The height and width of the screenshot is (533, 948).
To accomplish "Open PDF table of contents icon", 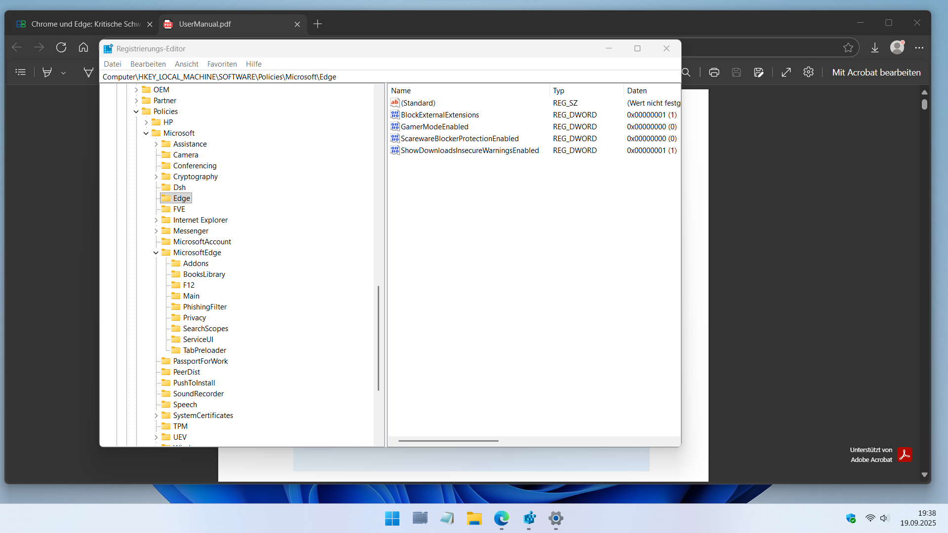I will coord(21,73).
